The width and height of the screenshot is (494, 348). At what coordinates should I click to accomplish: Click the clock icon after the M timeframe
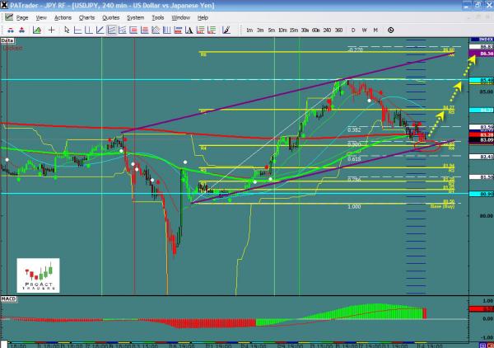[x=390, y=30]
